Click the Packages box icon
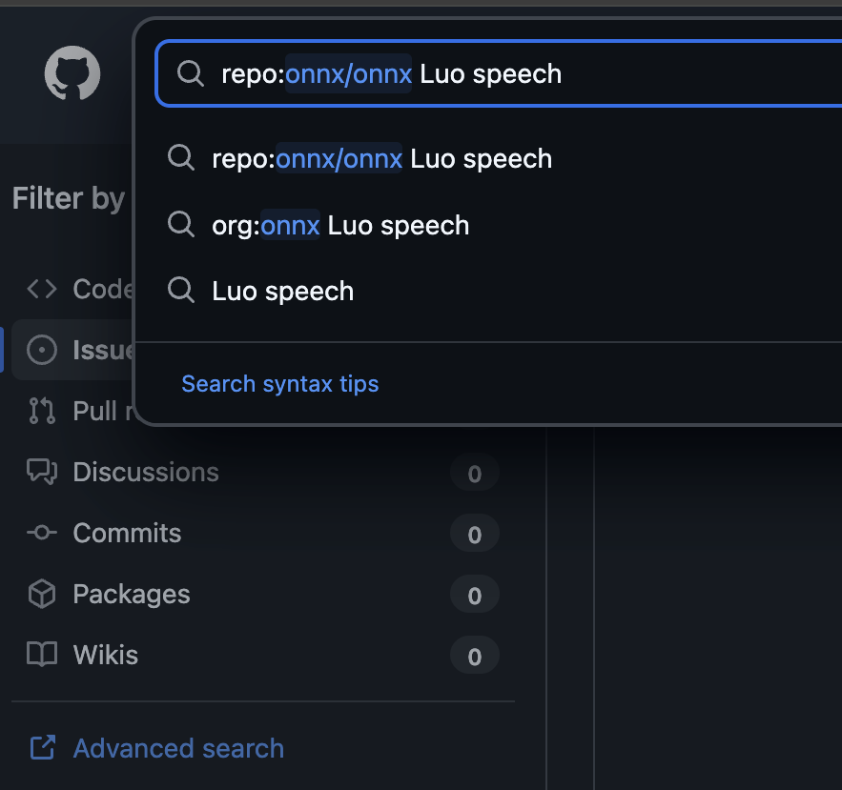The width and height of the screenshot is (842, 790). (42, 594)
